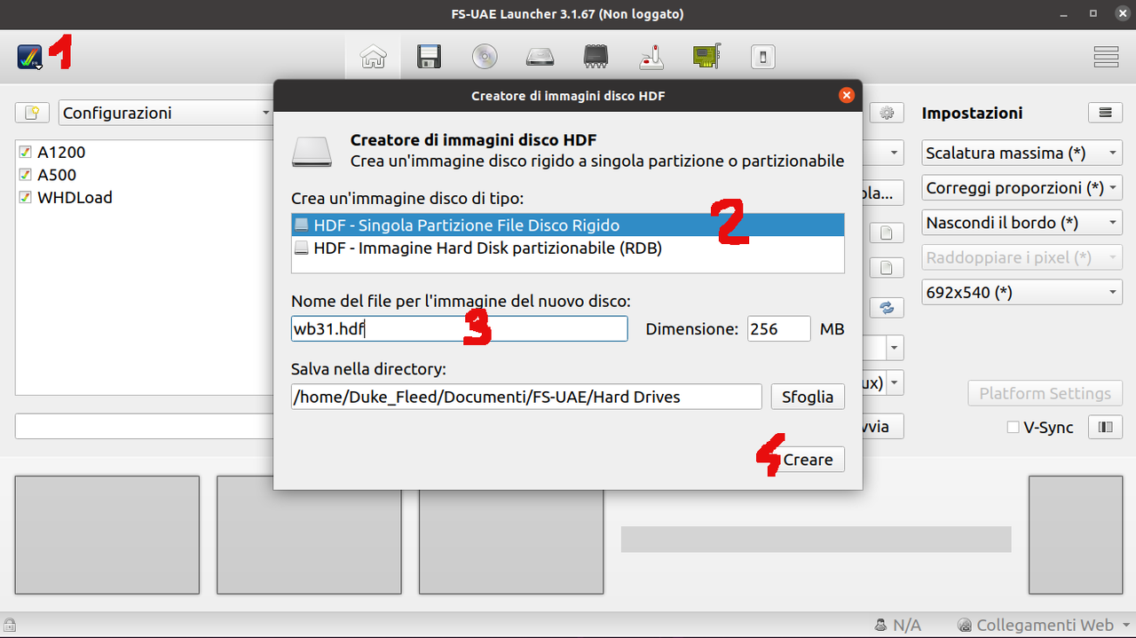Expand the Scalatura massima dropdown

point(1022,153)
